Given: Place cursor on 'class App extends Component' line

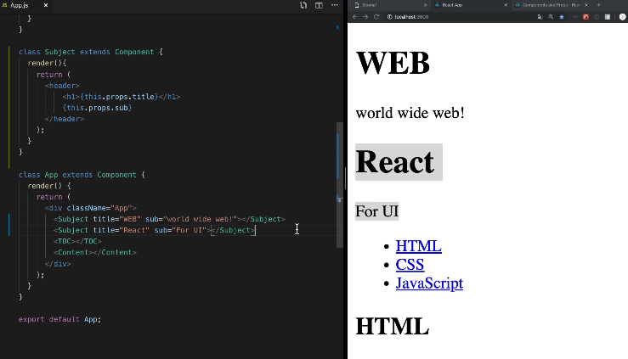Looking at the screenshot, I should pyautogui.click(x=82, y=175).
